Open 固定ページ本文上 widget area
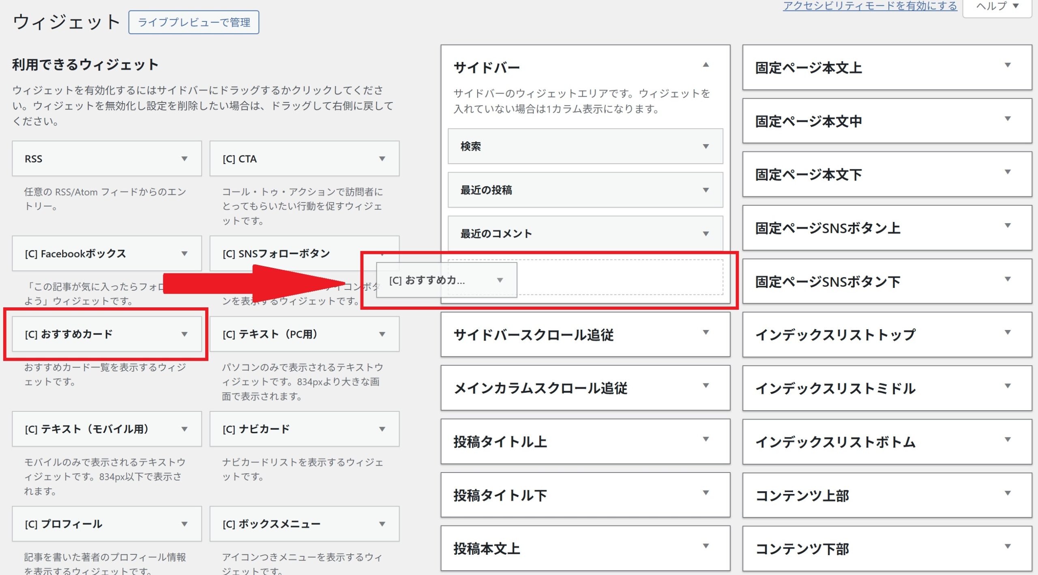Viewport: 1038px width, 575px height. [1007, 65]
